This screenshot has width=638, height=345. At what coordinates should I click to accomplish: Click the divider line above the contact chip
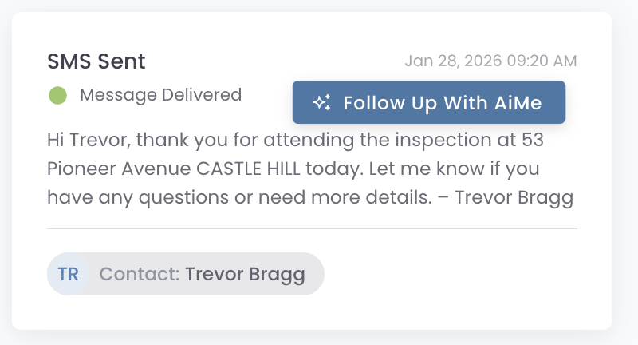[311, 229]
